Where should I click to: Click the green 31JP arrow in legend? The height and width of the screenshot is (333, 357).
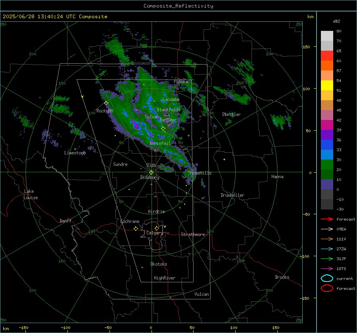click(327, 259)
